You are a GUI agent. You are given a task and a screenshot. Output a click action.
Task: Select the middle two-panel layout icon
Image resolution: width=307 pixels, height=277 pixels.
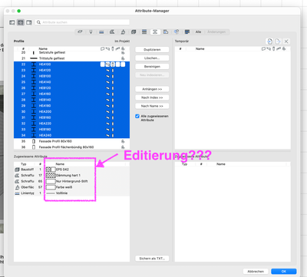click(21, 22)
